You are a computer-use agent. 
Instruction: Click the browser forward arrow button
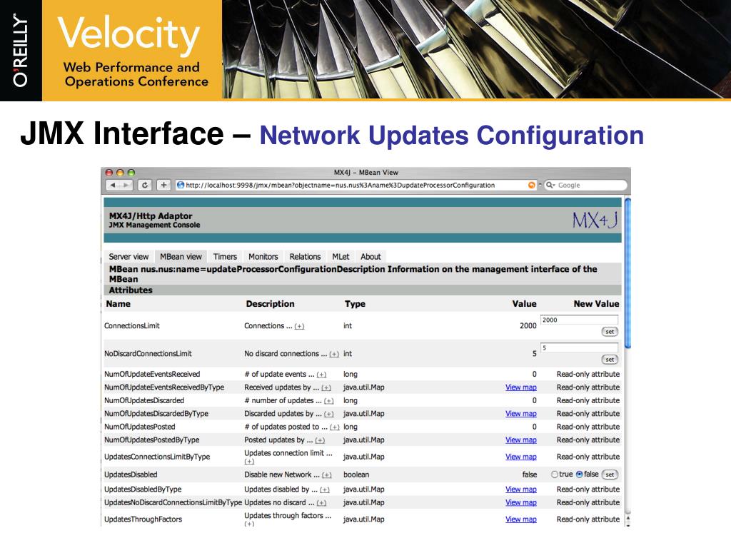point(126,186)
